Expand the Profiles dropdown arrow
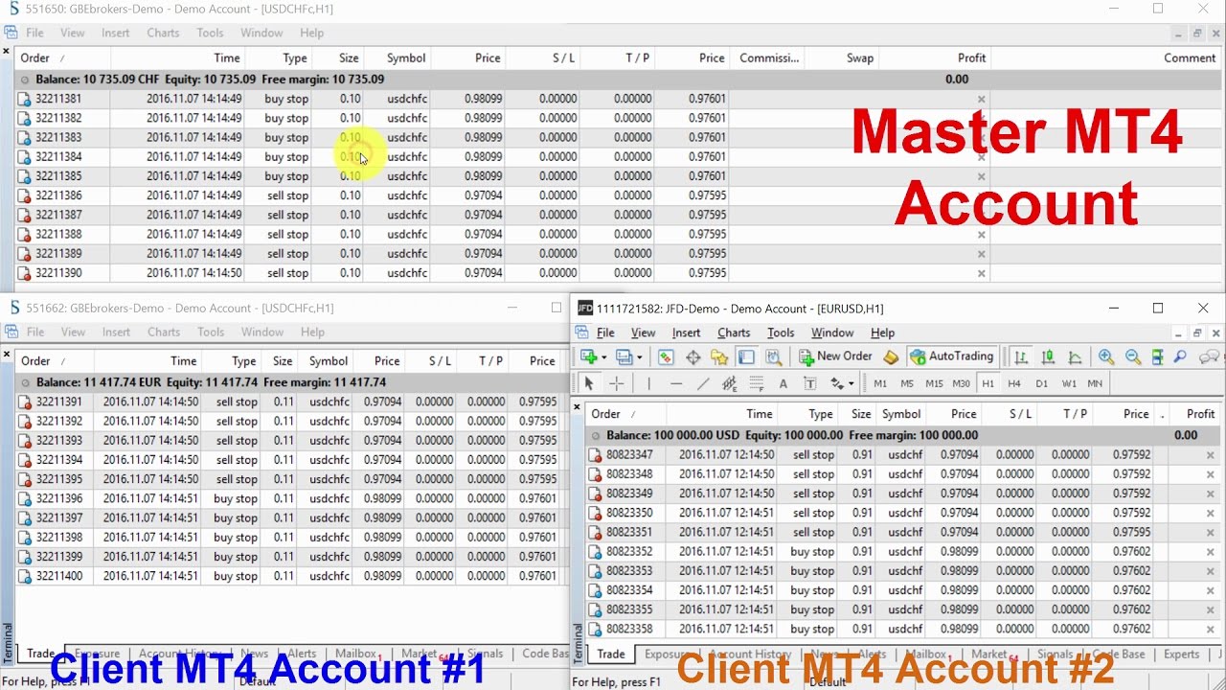This screenshot has width=1226, height=690. coord(640,356)
